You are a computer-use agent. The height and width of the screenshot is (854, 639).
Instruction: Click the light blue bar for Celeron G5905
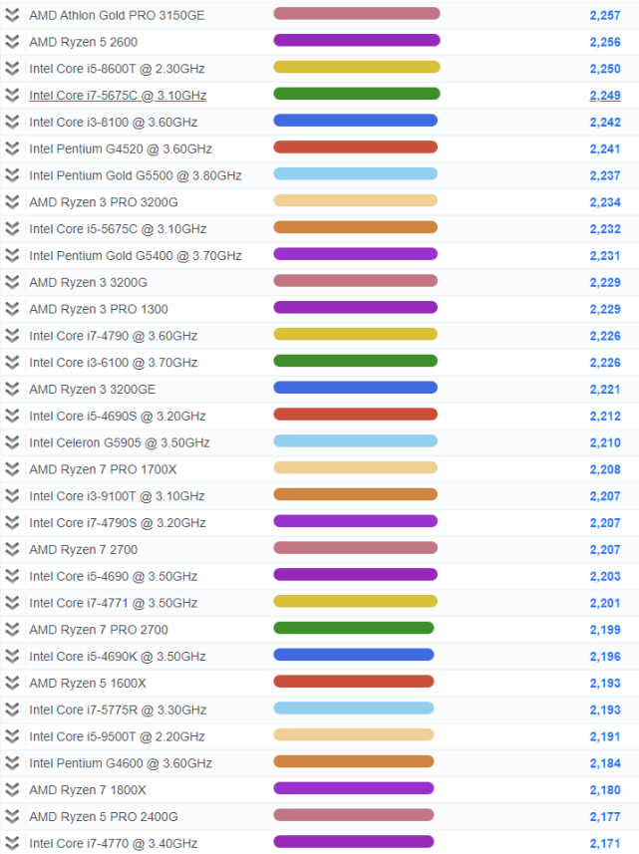[355, 440]
